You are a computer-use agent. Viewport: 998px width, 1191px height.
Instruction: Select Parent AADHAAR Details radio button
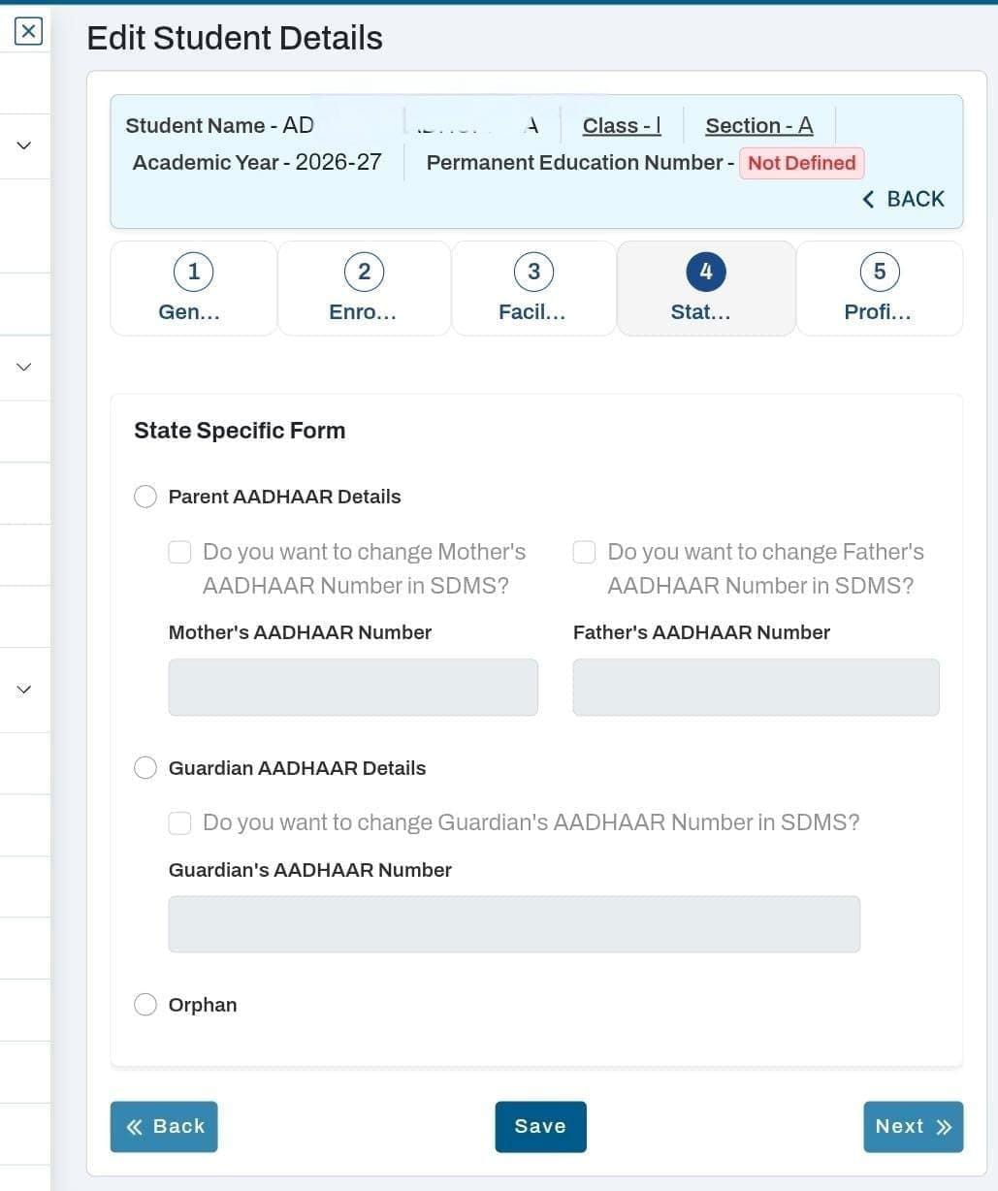(x=145, y=497)
